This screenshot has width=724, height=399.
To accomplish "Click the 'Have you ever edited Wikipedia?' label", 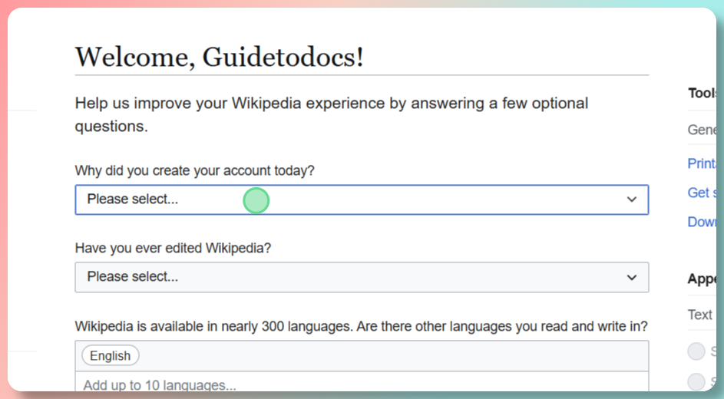I will pos(173,249).
